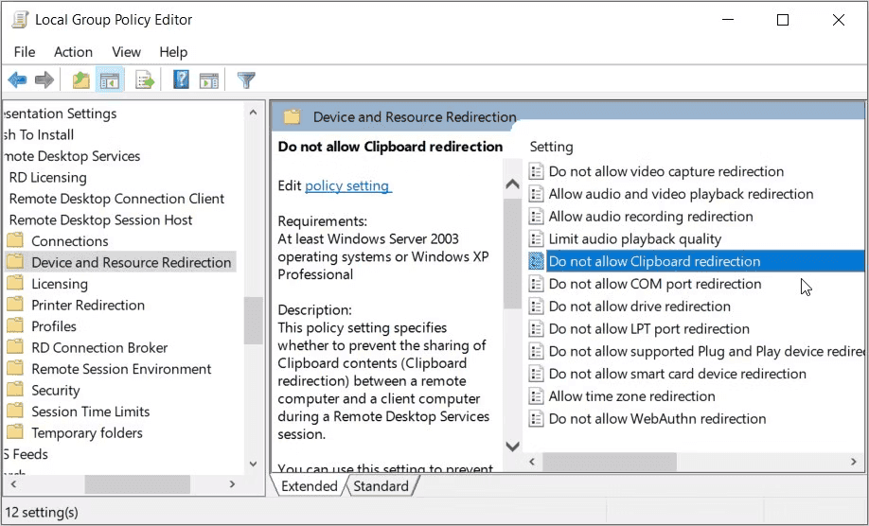Switch to the Standard tab
The width and height of the screenshot is (869, 526).
point(381,486)
